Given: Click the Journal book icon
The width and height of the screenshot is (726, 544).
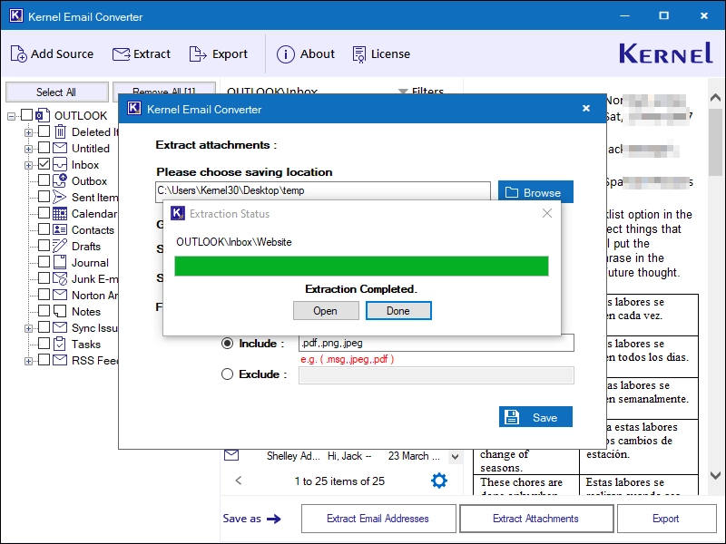Looking at the screenshot, I should [60, 262].
